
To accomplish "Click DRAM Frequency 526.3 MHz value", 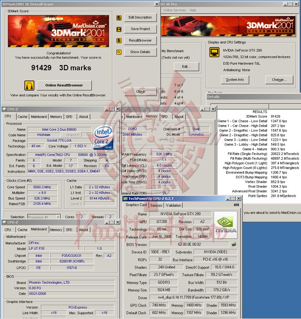I will click(164, 154).
